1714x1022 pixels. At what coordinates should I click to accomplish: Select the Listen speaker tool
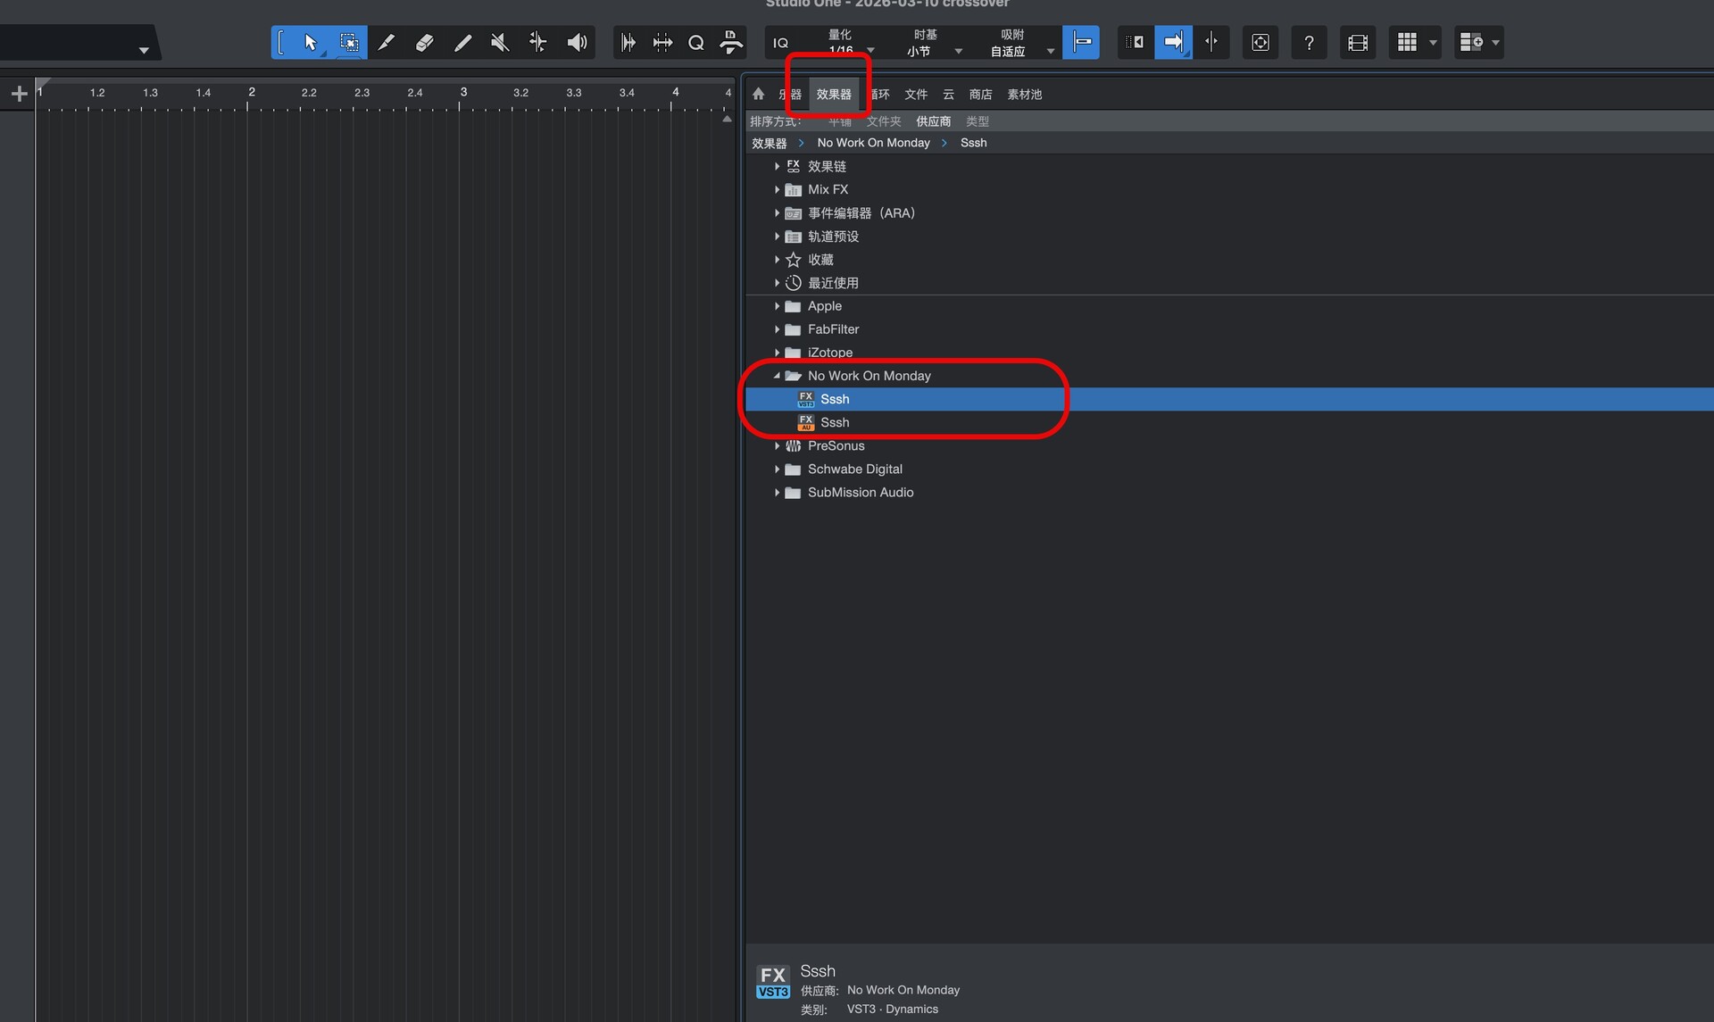point(577,42)
